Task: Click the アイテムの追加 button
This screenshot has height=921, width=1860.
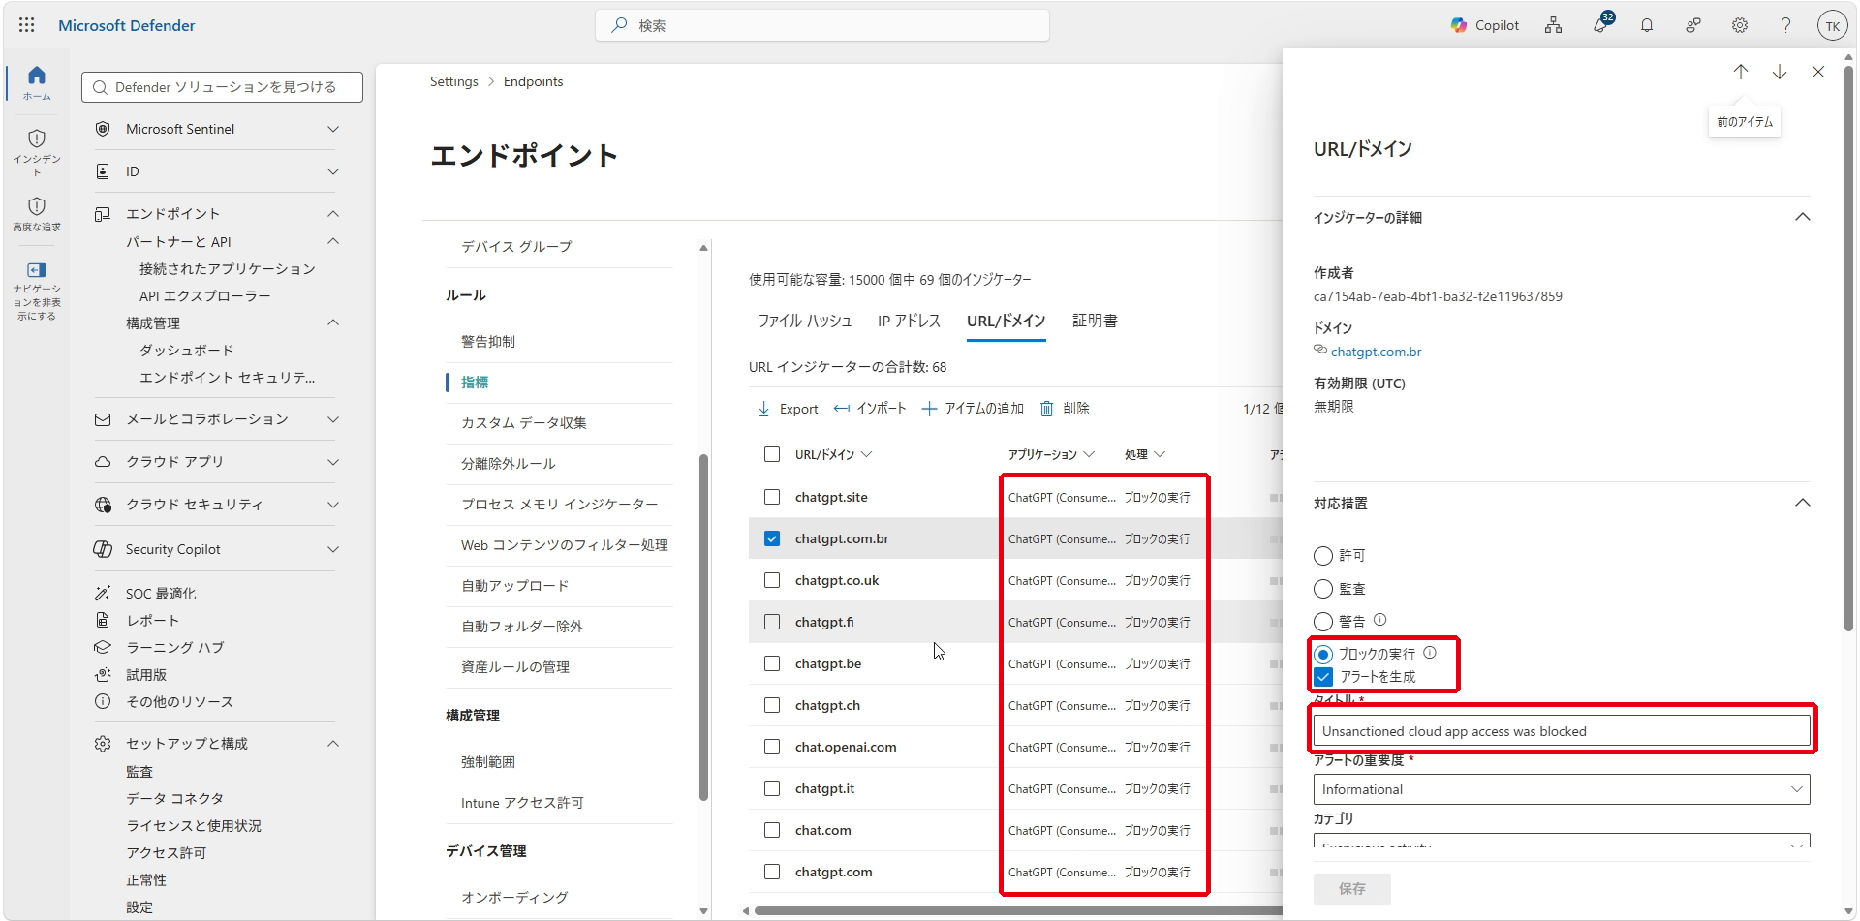Action: 972,409
